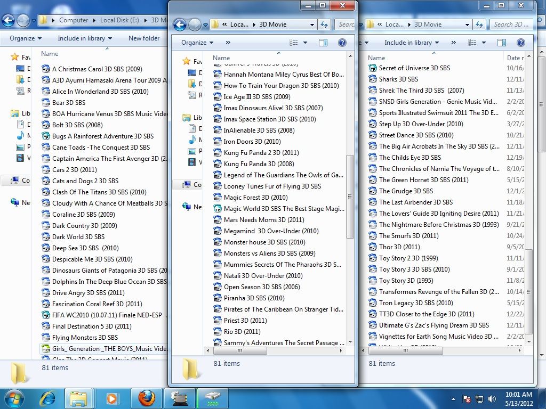Click the 3D Movie breadcrumb in the right window
Screen dimensions: 546x409
click(x=428, y=24)
